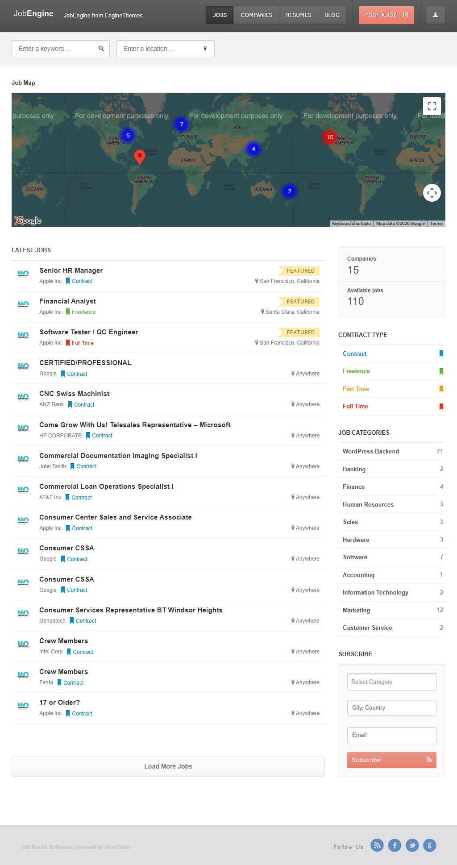
Task: Open the Companies tab in the header
Action: 256,15
